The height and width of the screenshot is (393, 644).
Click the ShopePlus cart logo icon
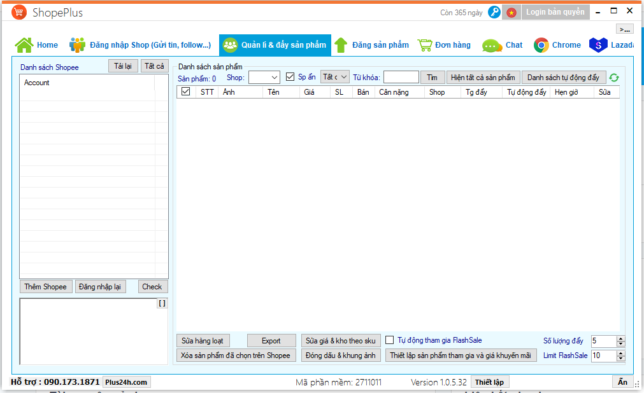(x=19, y=12)
